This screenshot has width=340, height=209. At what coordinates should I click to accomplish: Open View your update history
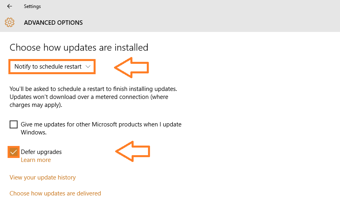coord(42,177)
